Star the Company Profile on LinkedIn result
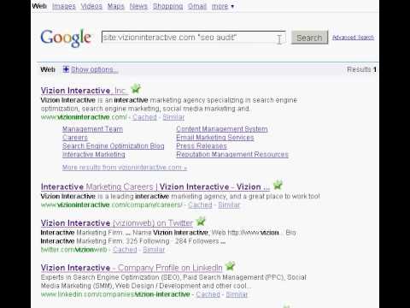Image resolution: width=410 pixels, height=308 pixels. [230, 266]
